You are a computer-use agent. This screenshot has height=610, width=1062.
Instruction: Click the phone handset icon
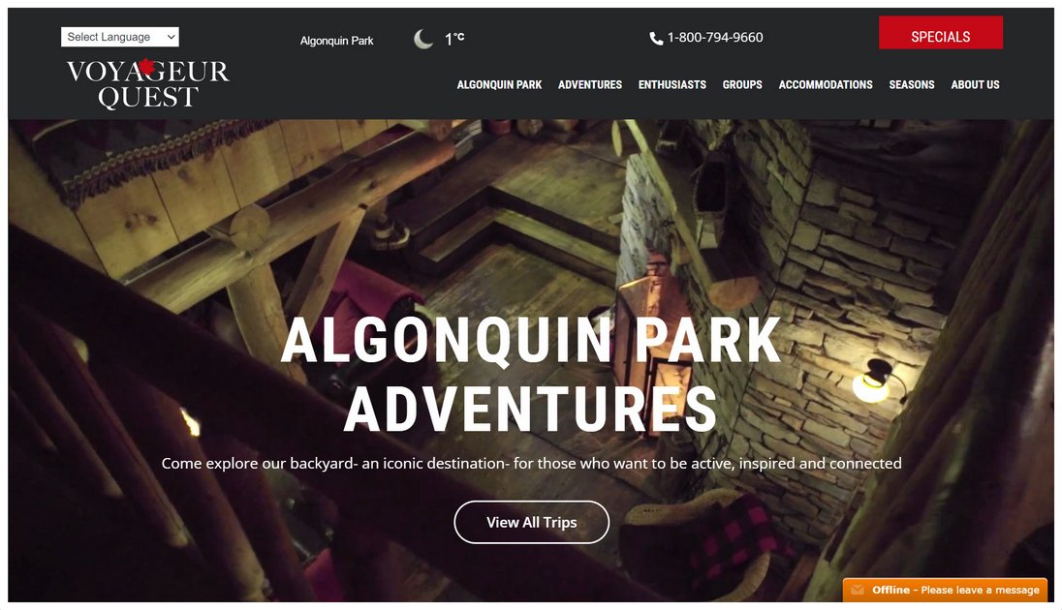pyautogui.click(x=656, y=39)
